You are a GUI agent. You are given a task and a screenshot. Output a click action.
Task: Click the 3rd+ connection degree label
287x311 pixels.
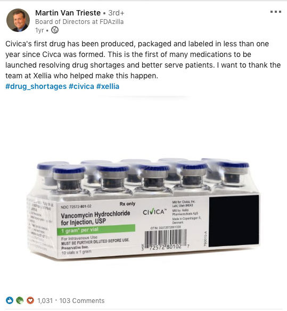pyautogui.click(x=116, y=13)
